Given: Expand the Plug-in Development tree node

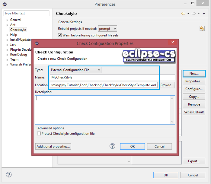Looking at the screenshot, I should pyautogui.click(x=7, y=50).
